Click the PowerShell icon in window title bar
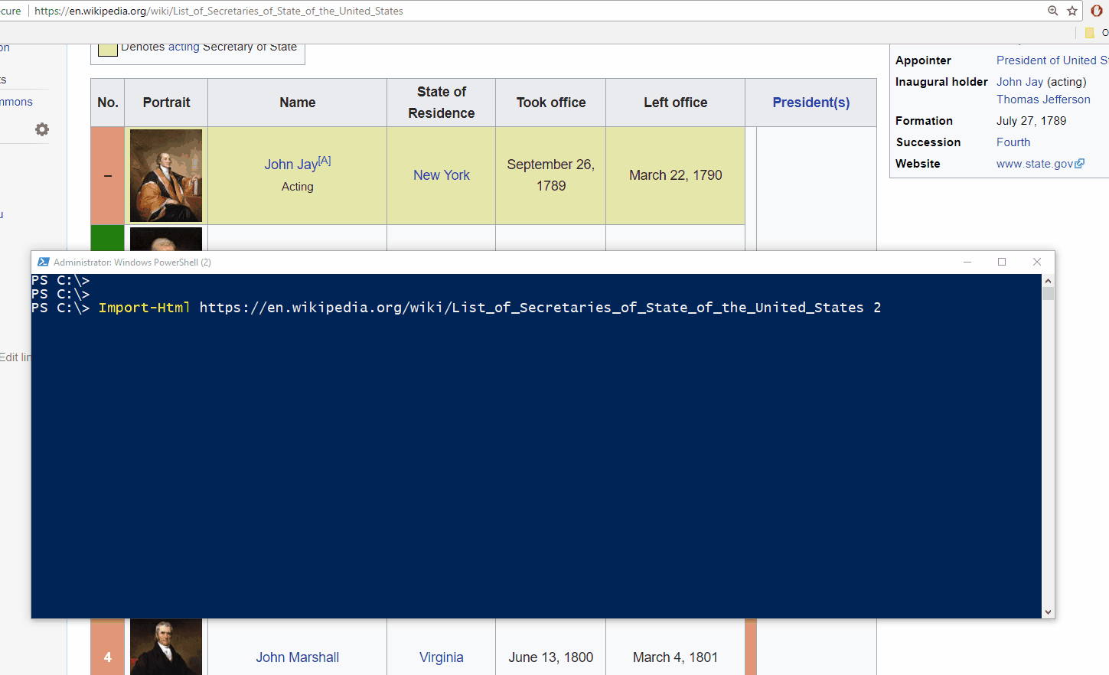 coord(44,262)
